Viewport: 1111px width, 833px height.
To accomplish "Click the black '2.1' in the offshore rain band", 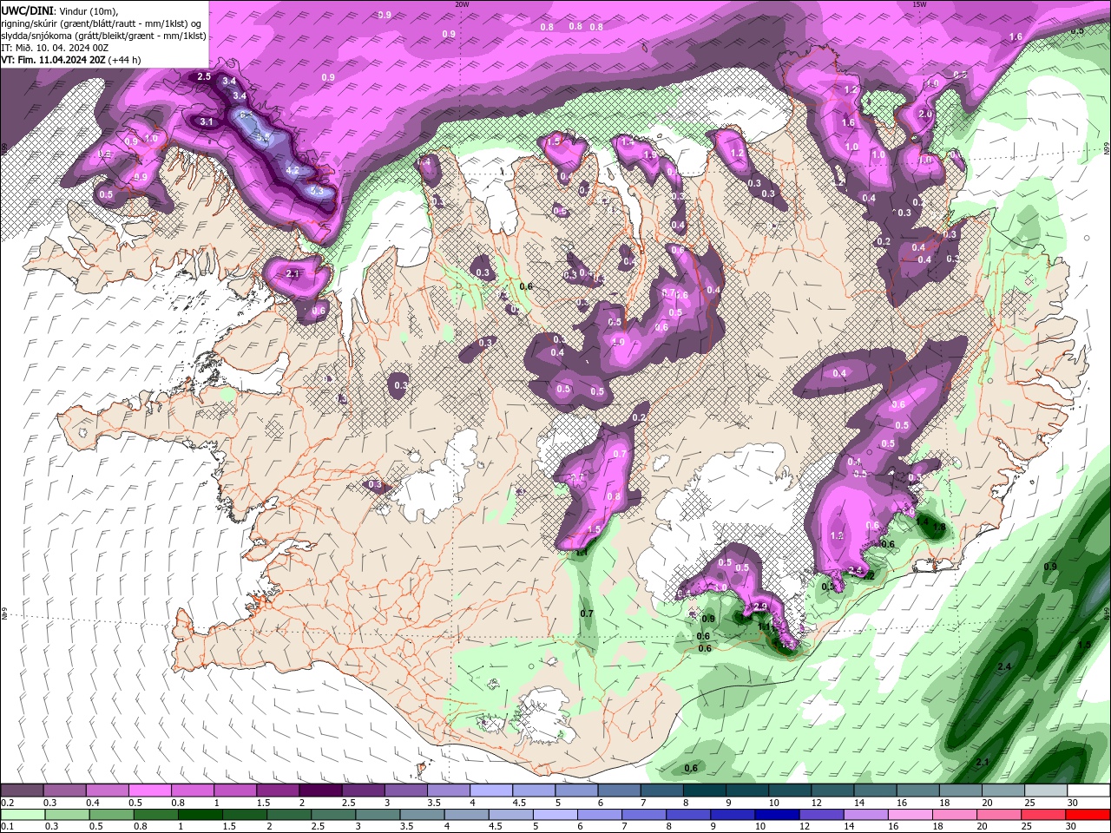I will (x=983, y=762).
